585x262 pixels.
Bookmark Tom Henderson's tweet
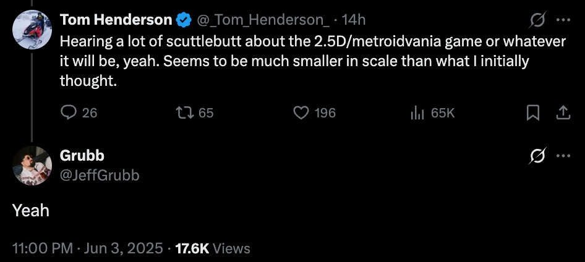[532, 112]
